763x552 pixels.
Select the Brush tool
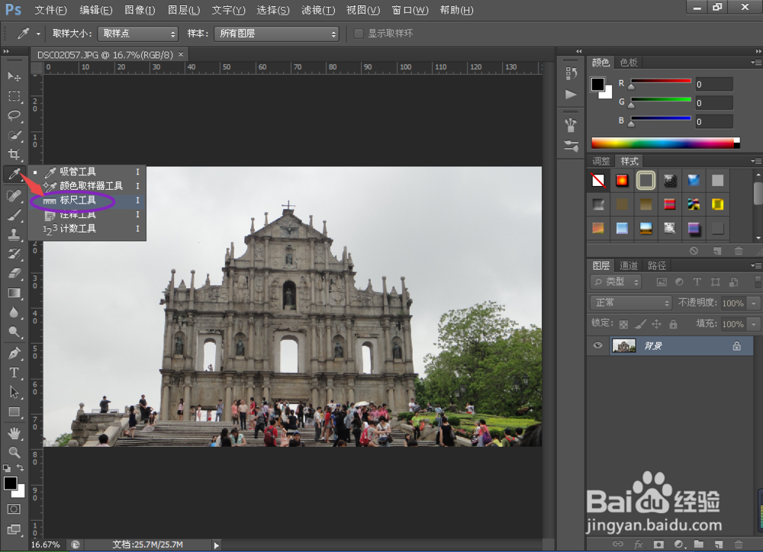[x=14, y=215]
